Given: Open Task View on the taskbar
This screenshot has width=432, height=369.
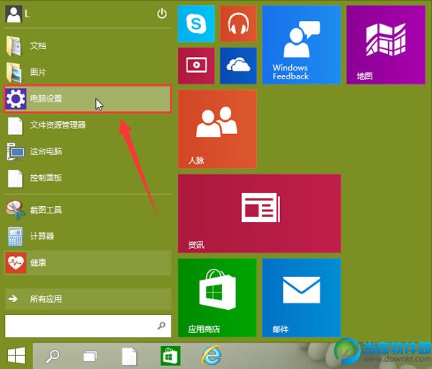Looking at the screenshot, I should coord(90,356).
